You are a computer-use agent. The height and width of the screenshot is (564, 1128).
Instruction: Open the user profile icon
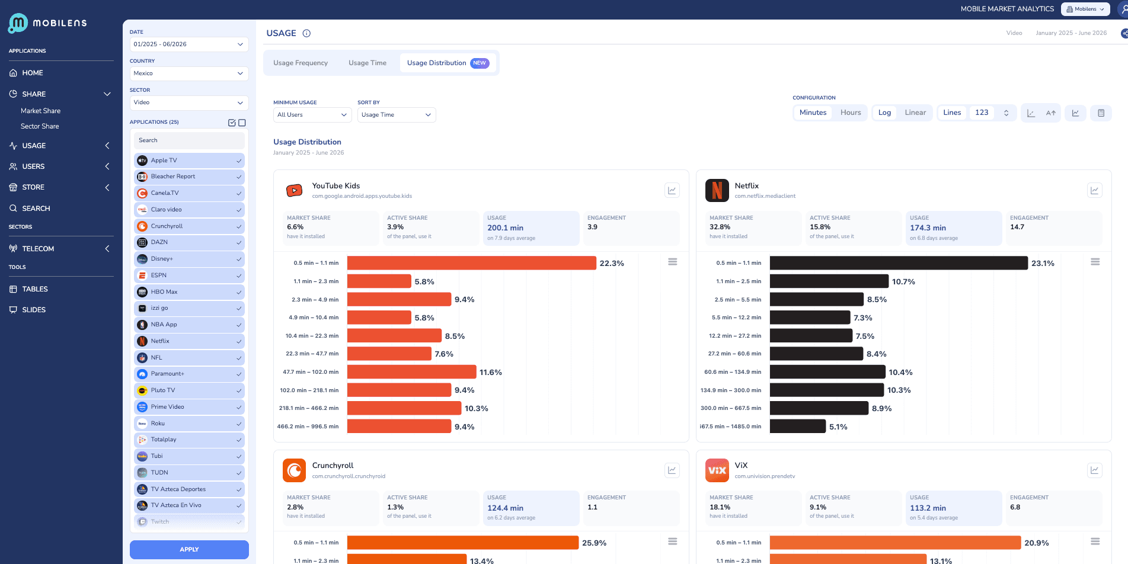point(1124,9)
